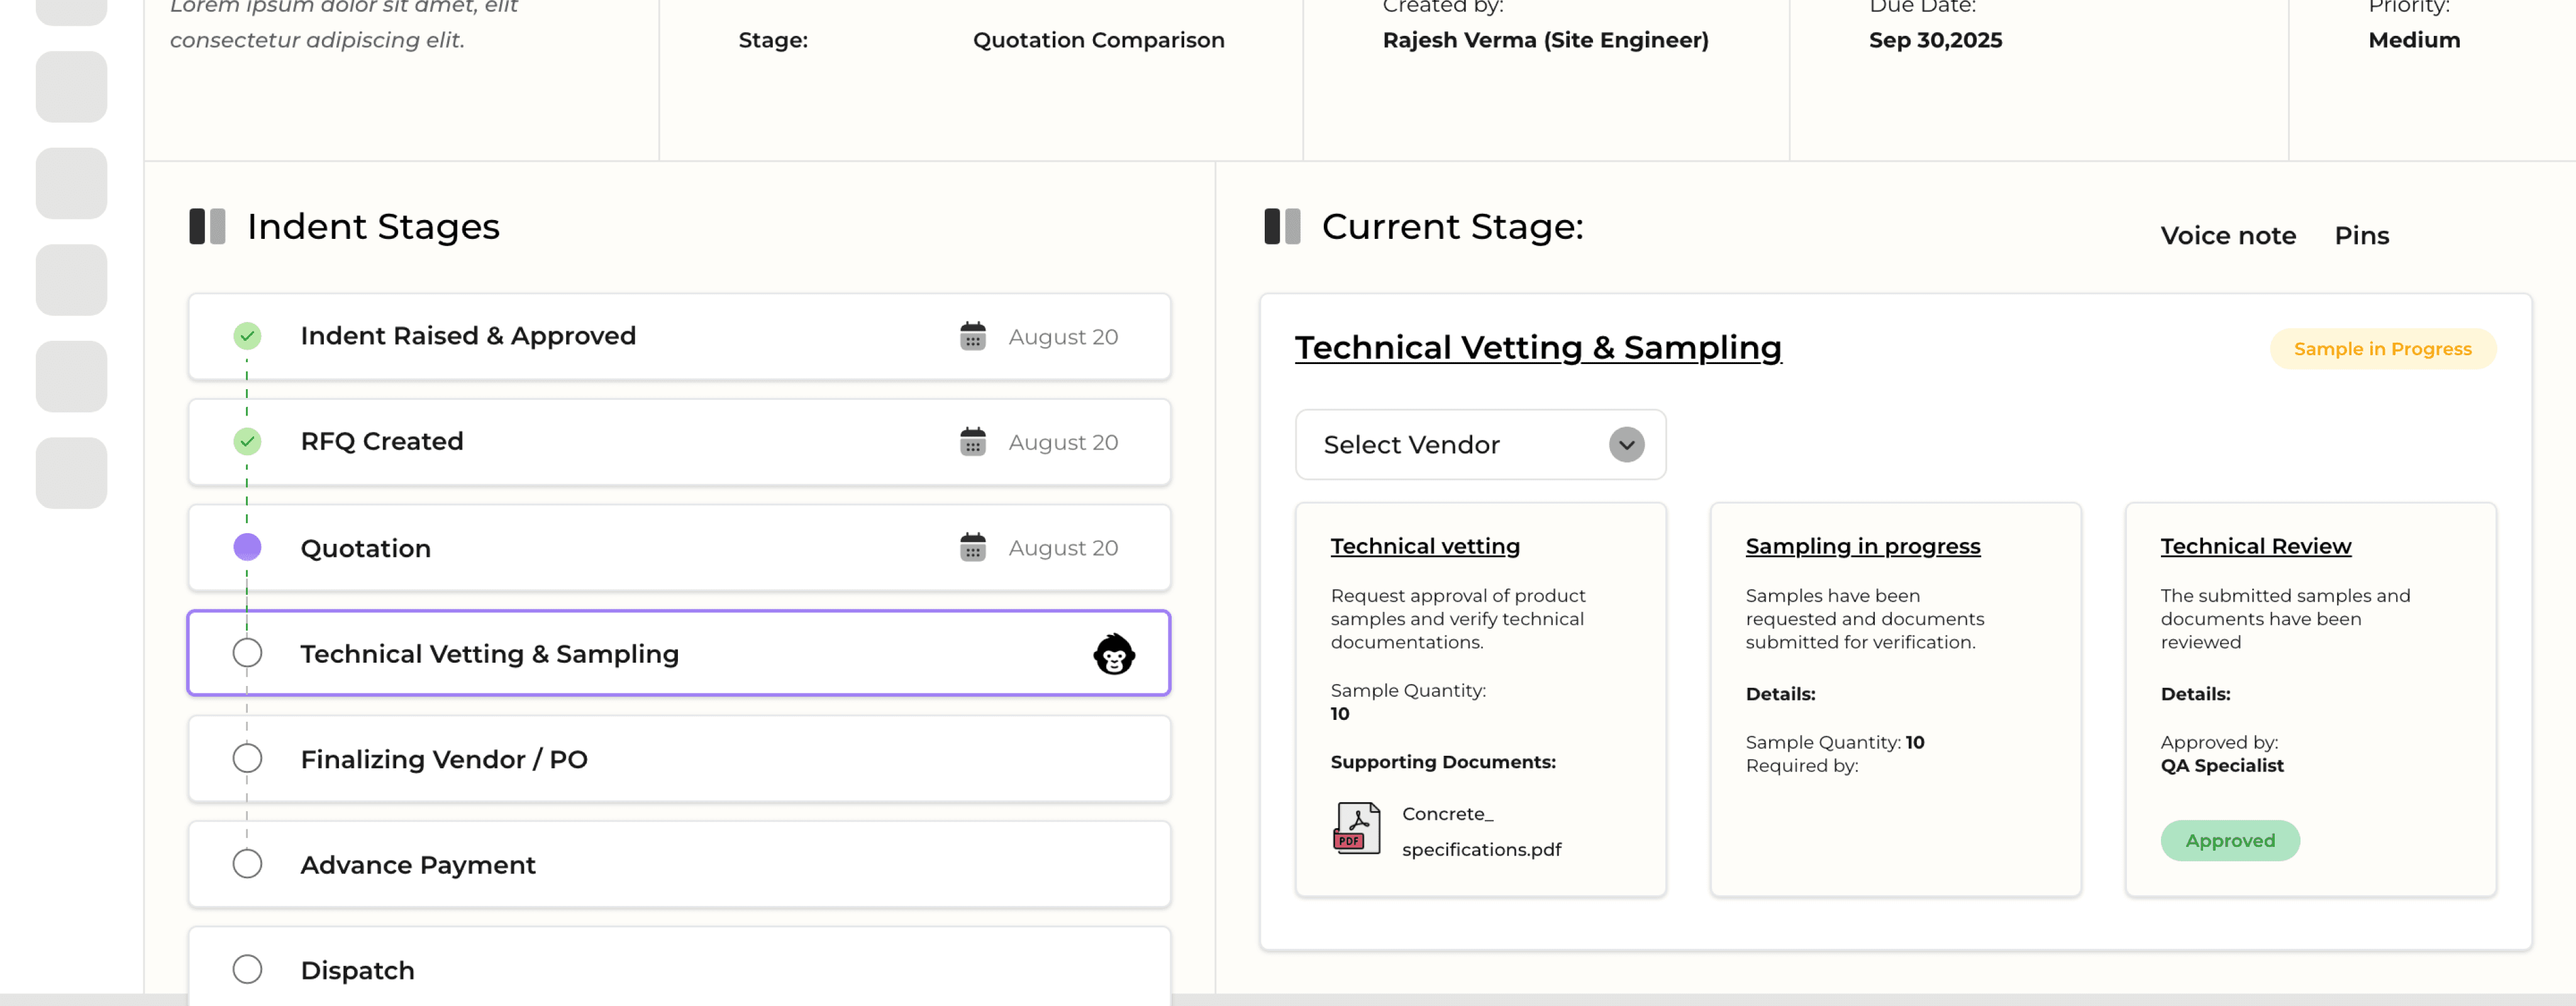Click the purple Quotation stage marker

(x=247, y=547)
